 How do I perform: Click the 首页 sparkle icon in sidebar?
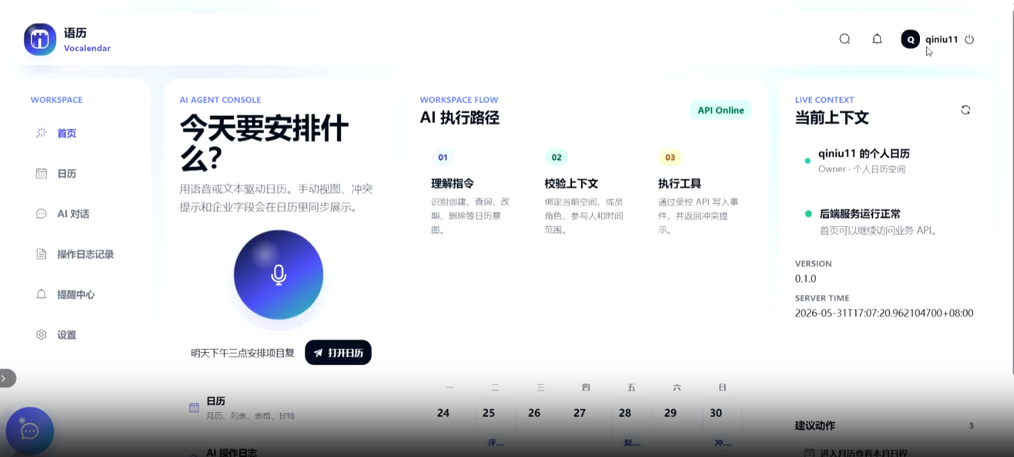[x=42, y=133]
